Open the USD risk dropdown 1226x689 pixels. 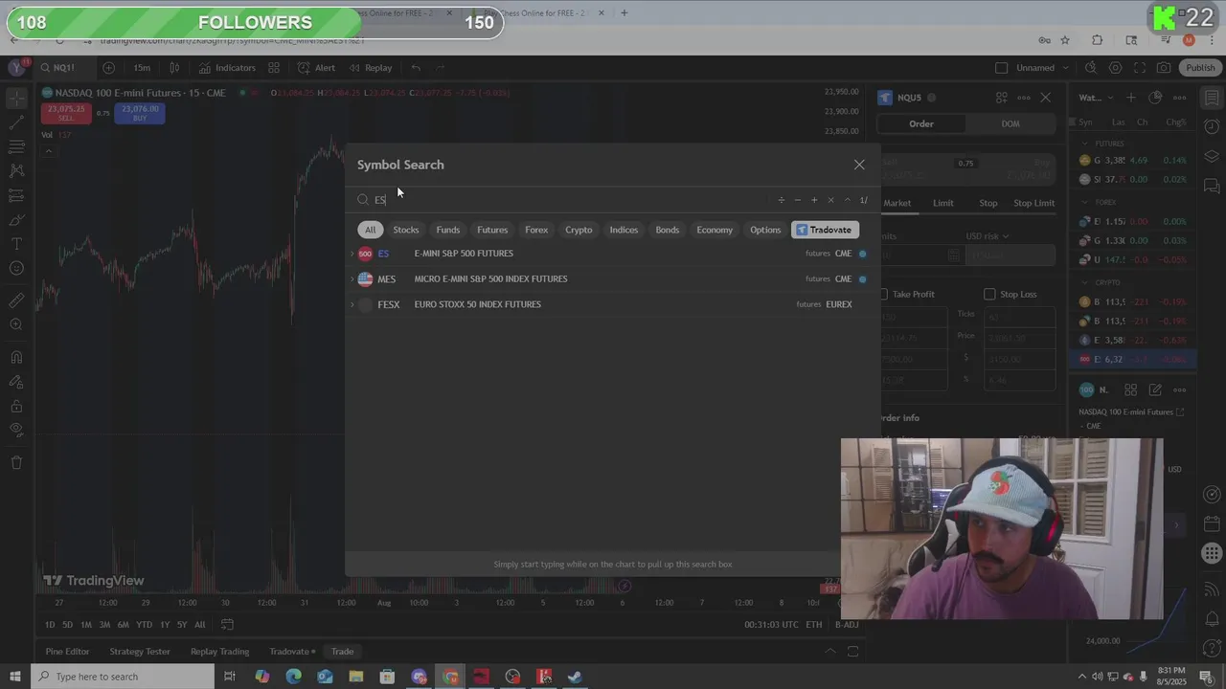[x=987, y=236]
